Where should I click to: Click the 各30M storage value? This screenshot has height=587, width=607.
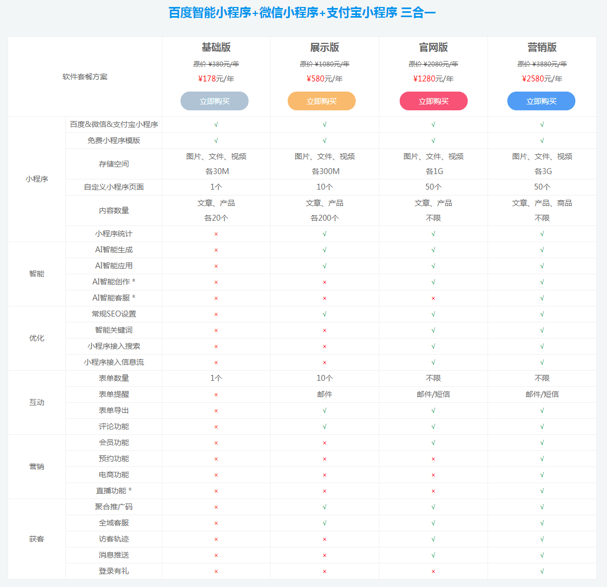(217, 171)
